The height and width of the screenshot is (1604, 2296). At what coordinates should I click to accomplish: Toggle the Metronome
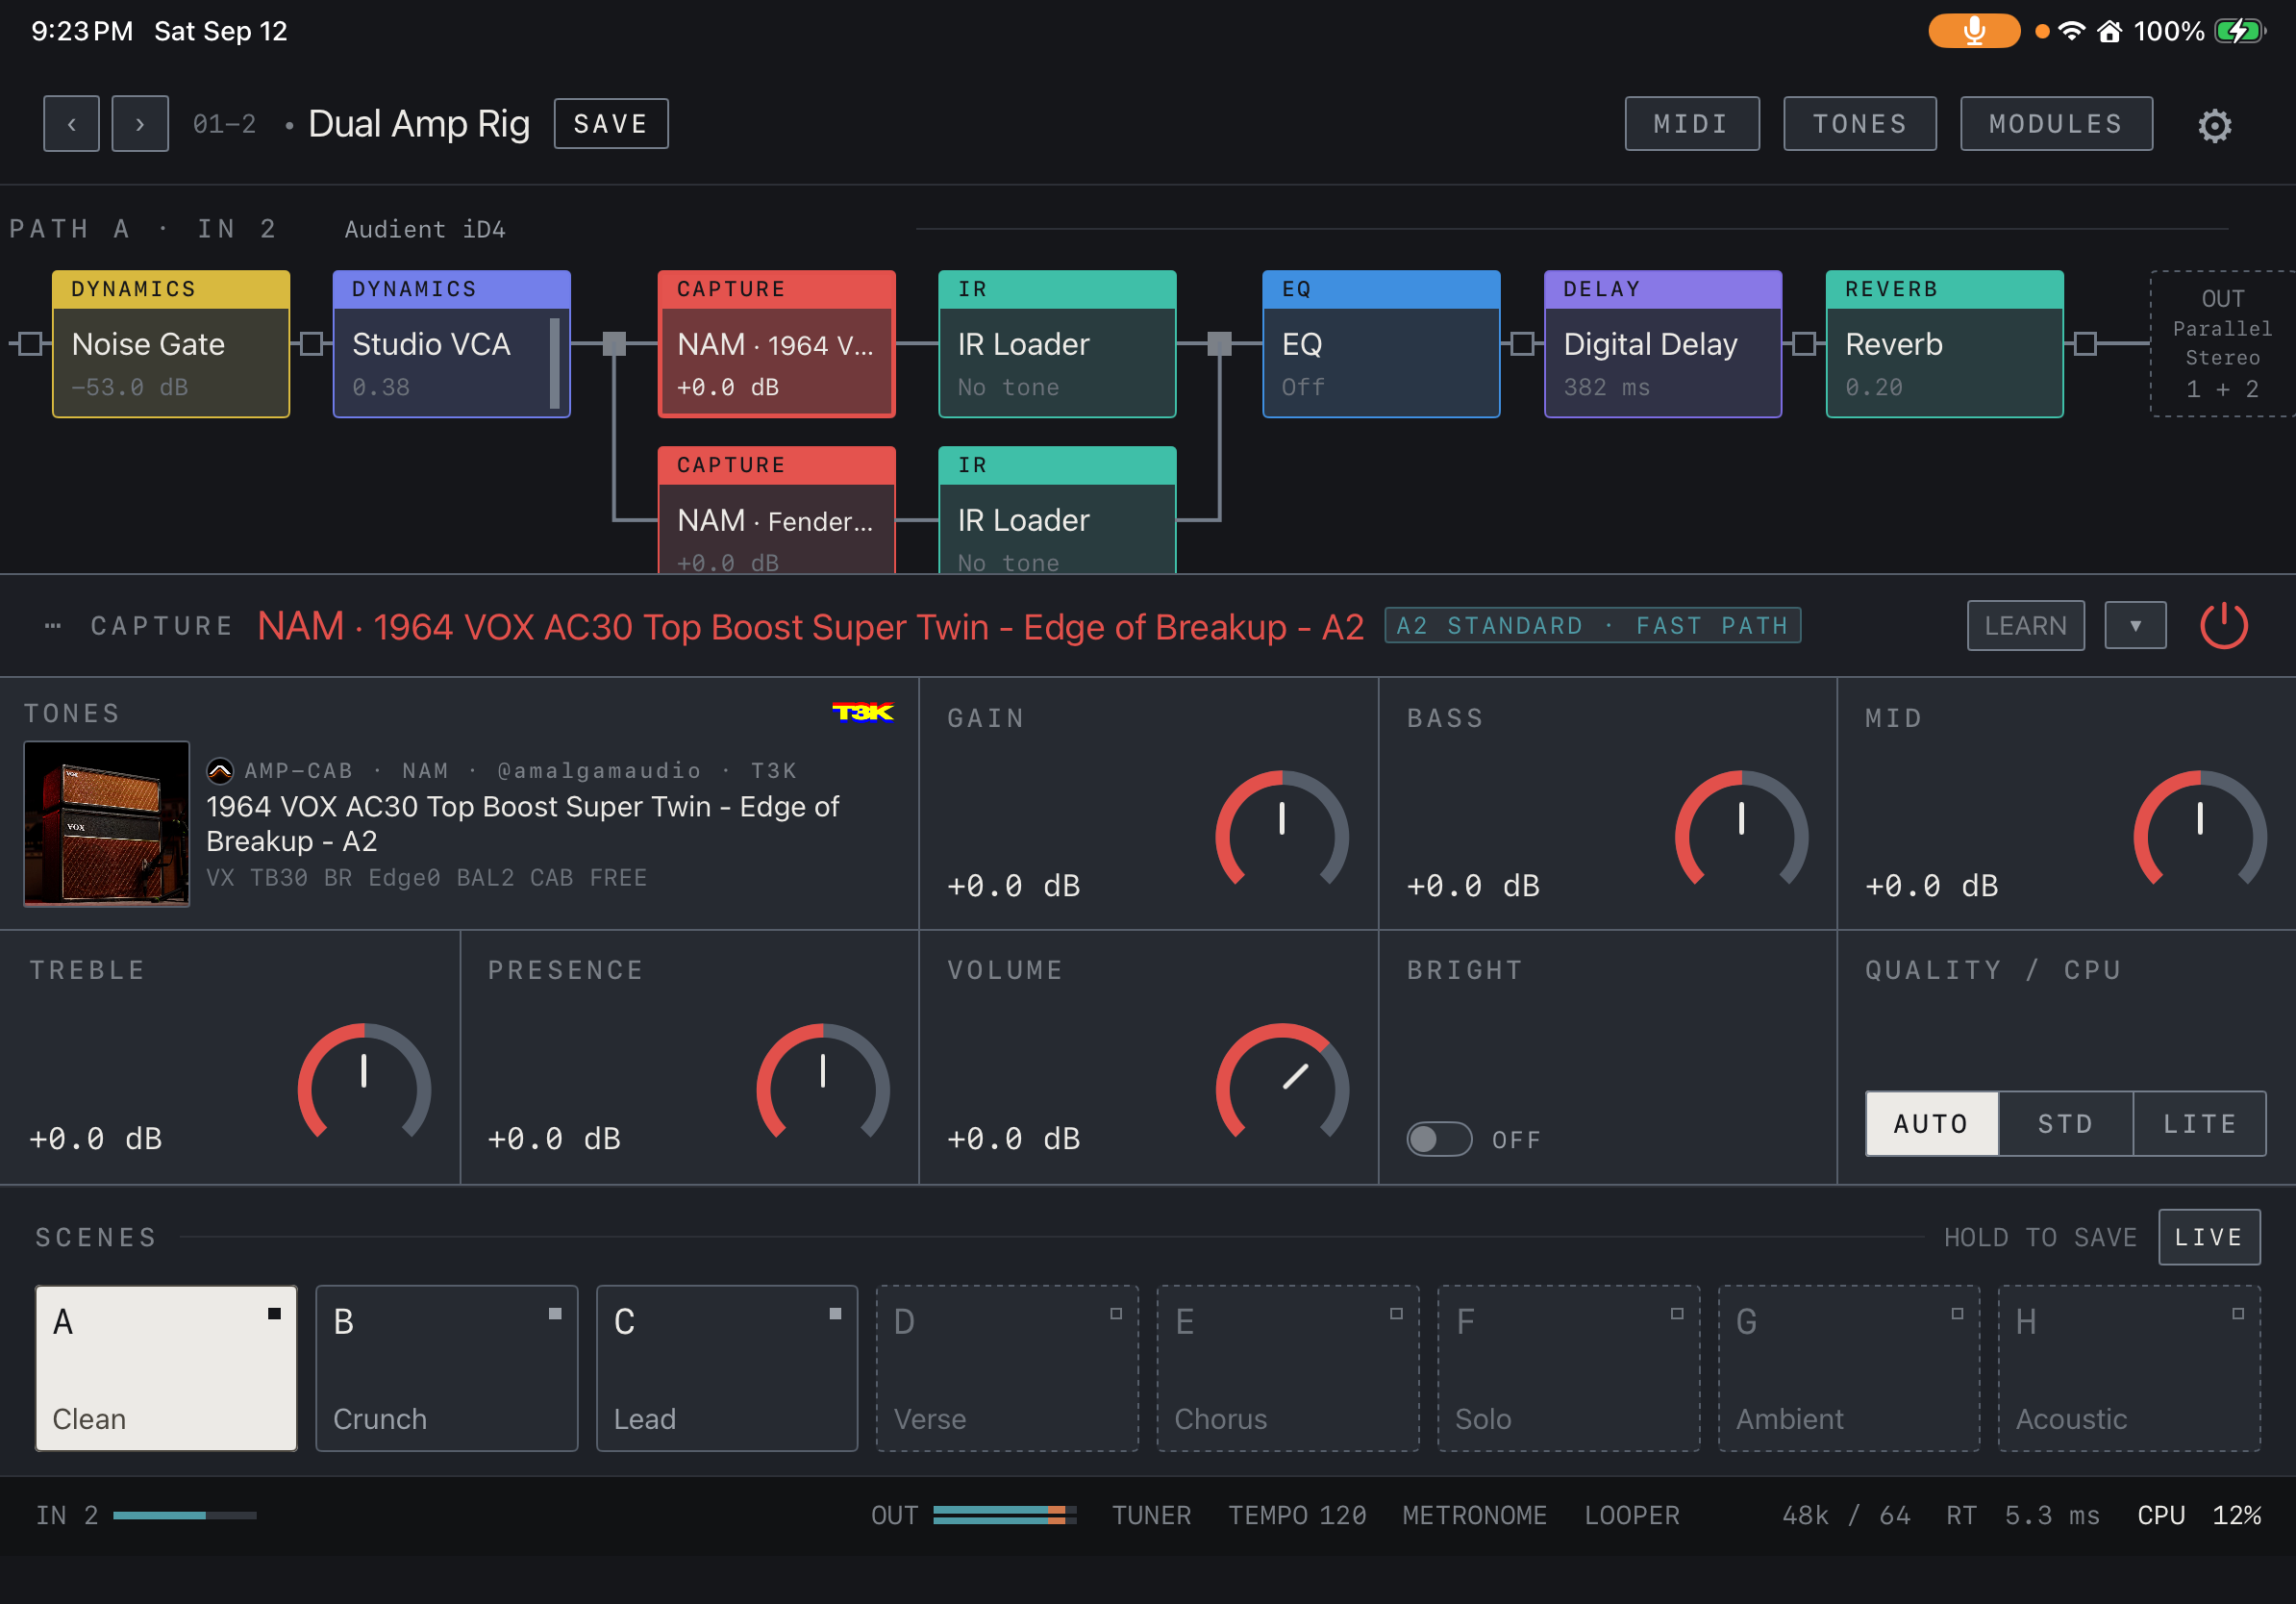click(x=1474, y=1516)
